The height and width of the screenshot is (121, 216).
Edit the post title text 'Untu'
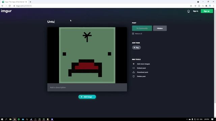point(51,22)
